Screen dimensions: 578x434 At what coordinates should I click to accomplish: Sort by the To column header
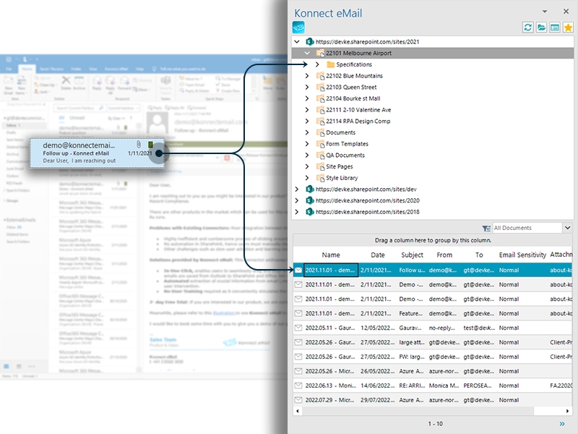click(x=479, y=255)
